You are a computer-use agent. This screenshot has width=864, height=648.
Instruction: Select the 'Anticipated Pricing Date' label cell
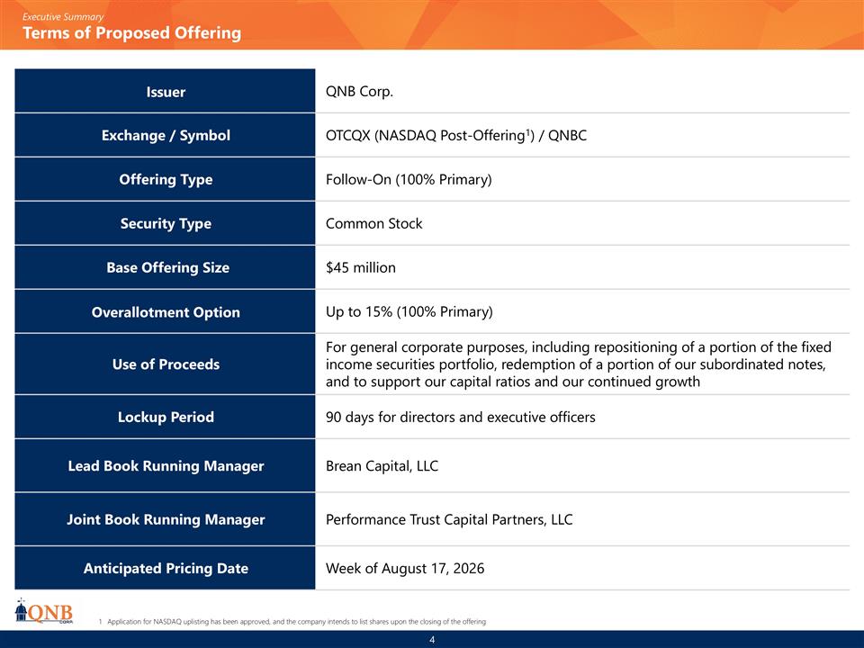[x=165, y=568]
